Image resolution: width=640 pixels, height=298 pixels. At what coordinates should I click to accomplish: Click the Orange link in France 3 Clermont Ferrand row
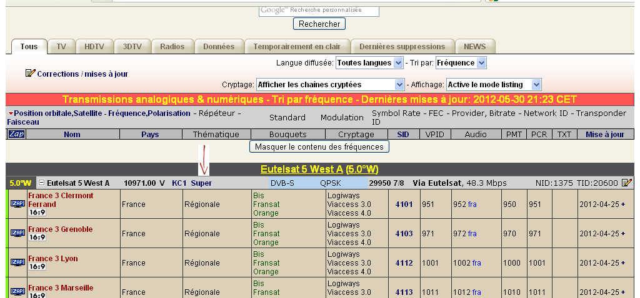click(x=266, y=213)
